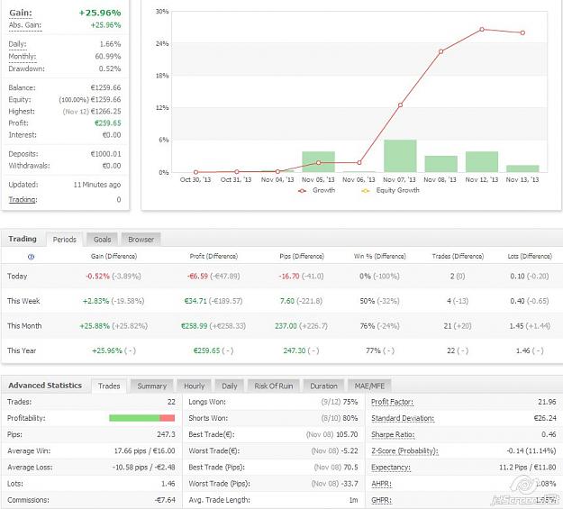Click the Lots (Difference) column header

pos(530,257)
